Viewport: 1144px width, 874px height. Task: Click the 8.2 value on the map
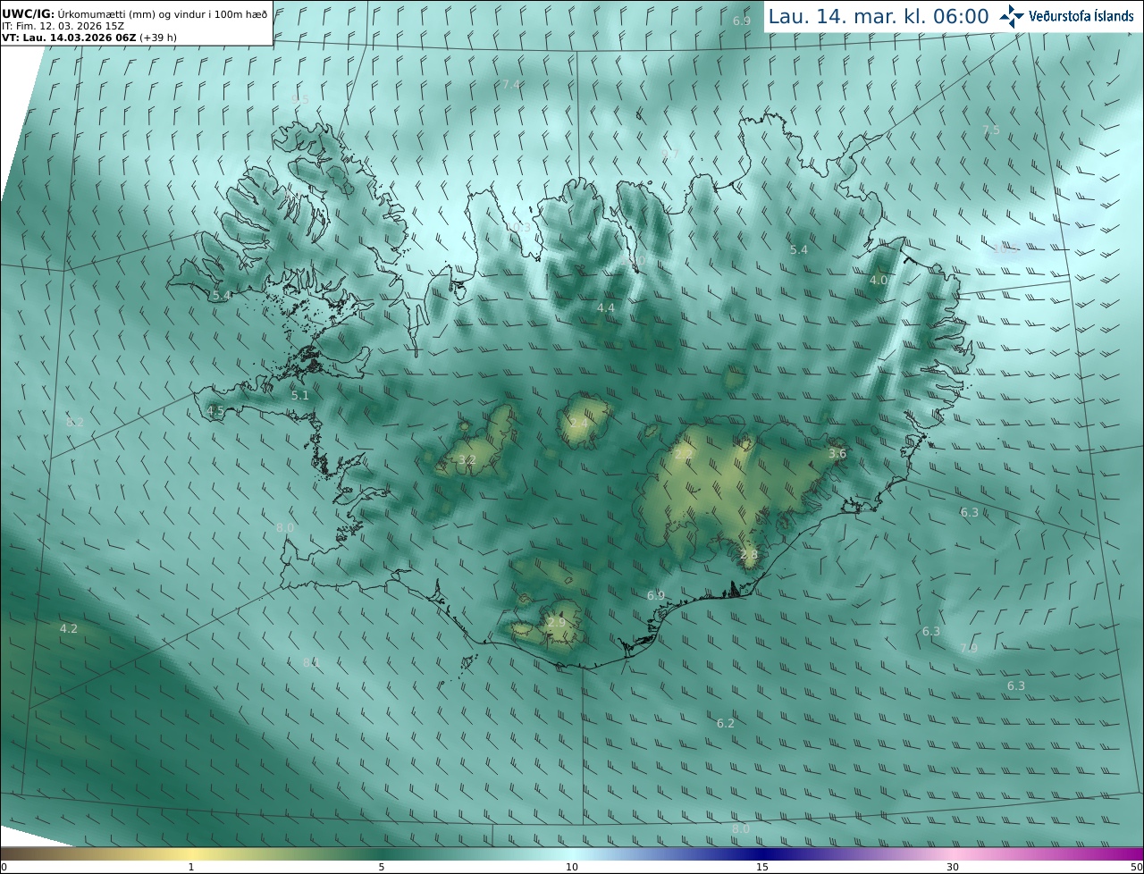pyautogui.click(x=75, y=422)
